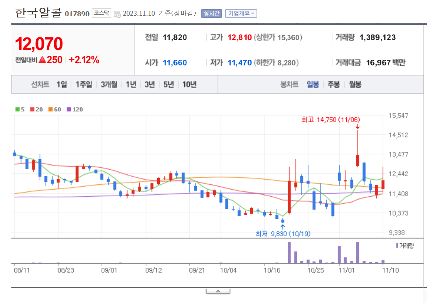Select the 1일 line chart tab
This screenshot has width=427, height=303.
62,85
